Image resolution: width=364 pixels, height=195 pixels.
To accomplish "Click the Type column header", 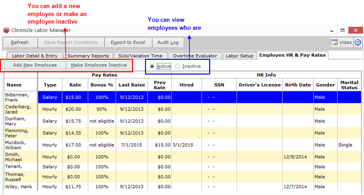I will click(50, 85).
